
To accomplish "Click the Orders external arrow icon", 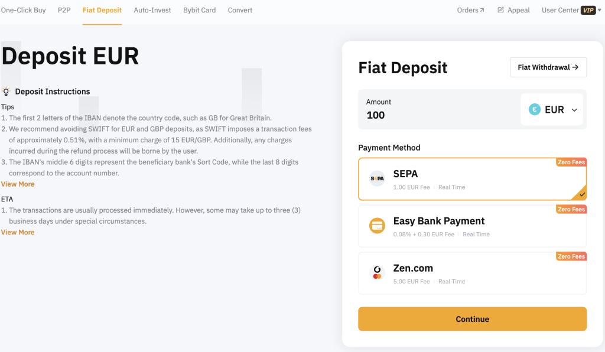I will (x=482, y=11).
